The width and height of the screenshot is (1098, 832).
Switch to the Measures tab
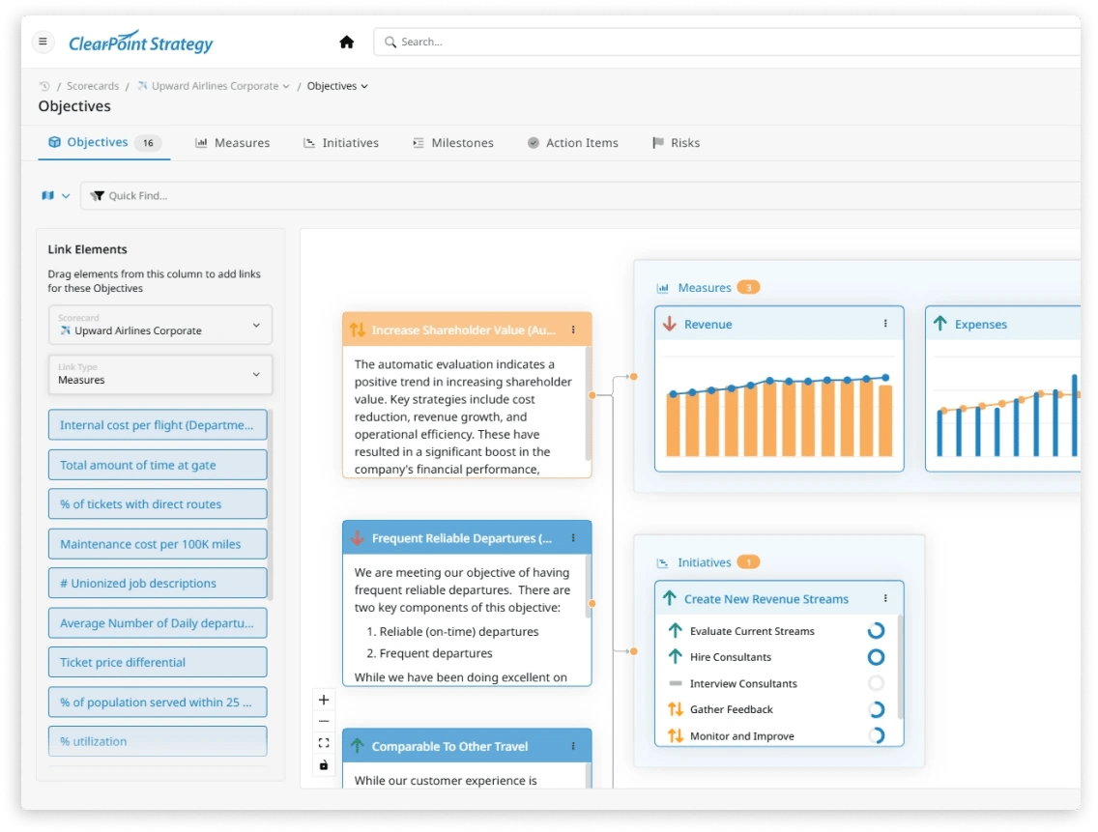[233, 143]
